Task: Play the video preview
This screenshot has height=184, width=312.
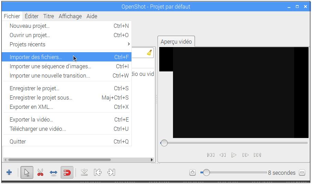Action: tap(234, 155)
